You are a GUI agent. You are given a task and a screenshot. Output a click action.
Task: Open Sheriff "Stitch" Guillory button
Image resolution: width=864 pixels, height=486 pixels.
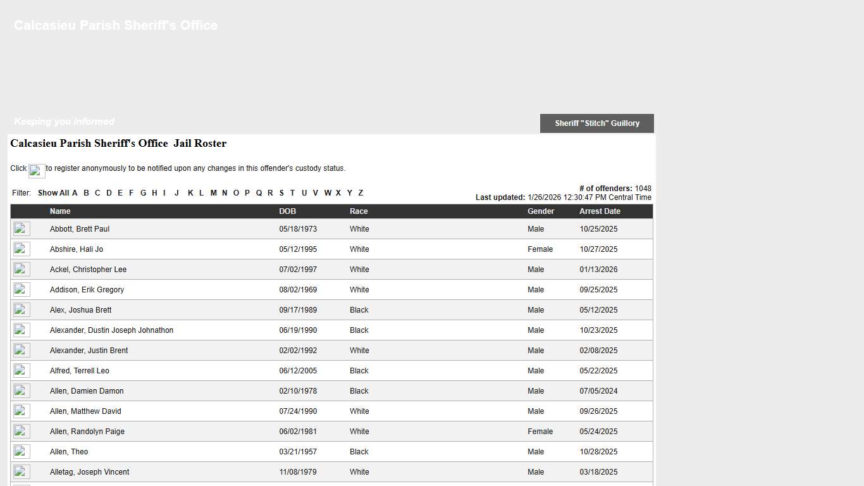pyautogui.click(x=596, y=123)
